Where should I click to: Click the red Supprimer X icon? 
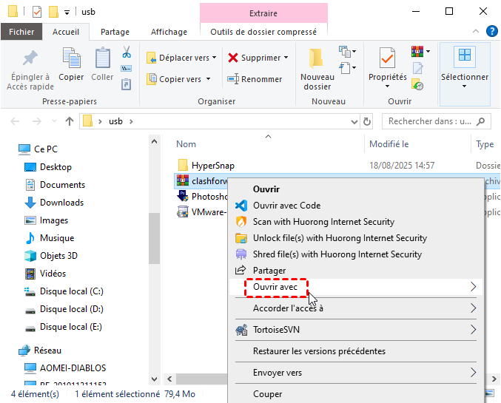point(233,58)
